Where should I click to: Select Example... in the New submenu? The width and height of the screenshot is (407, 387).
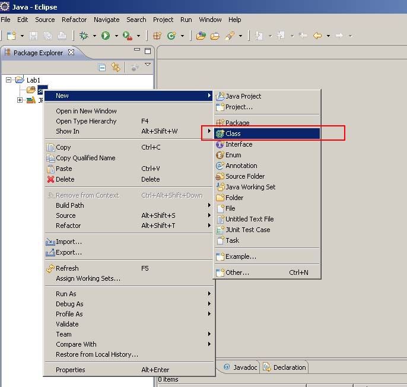tap(267, 256)
